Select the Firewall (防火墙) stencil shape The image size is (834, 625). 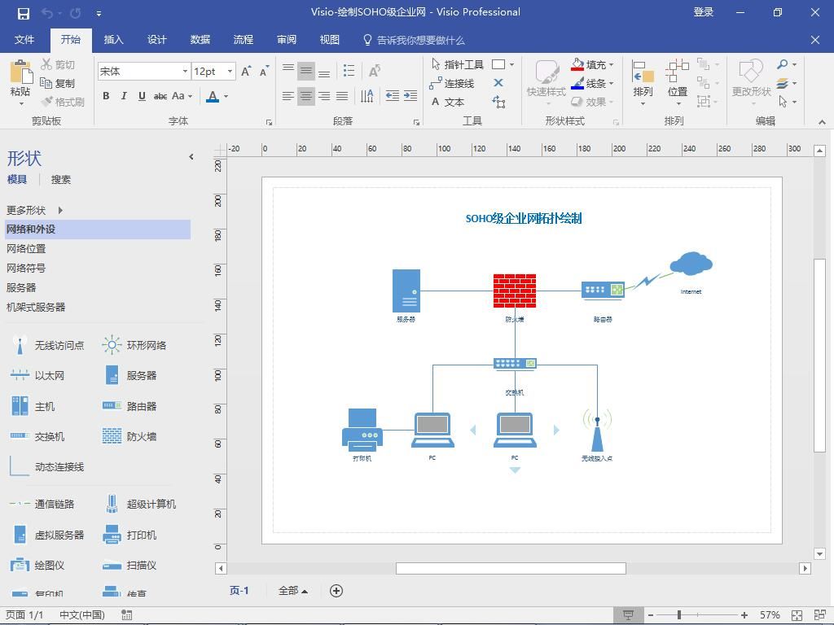tap(129, 436)
